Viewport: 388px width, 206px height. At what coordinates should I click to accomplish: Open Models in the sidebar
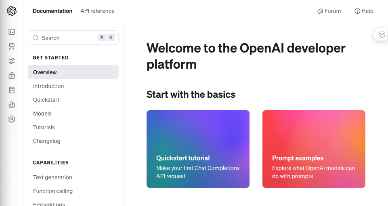coord(42,114)
